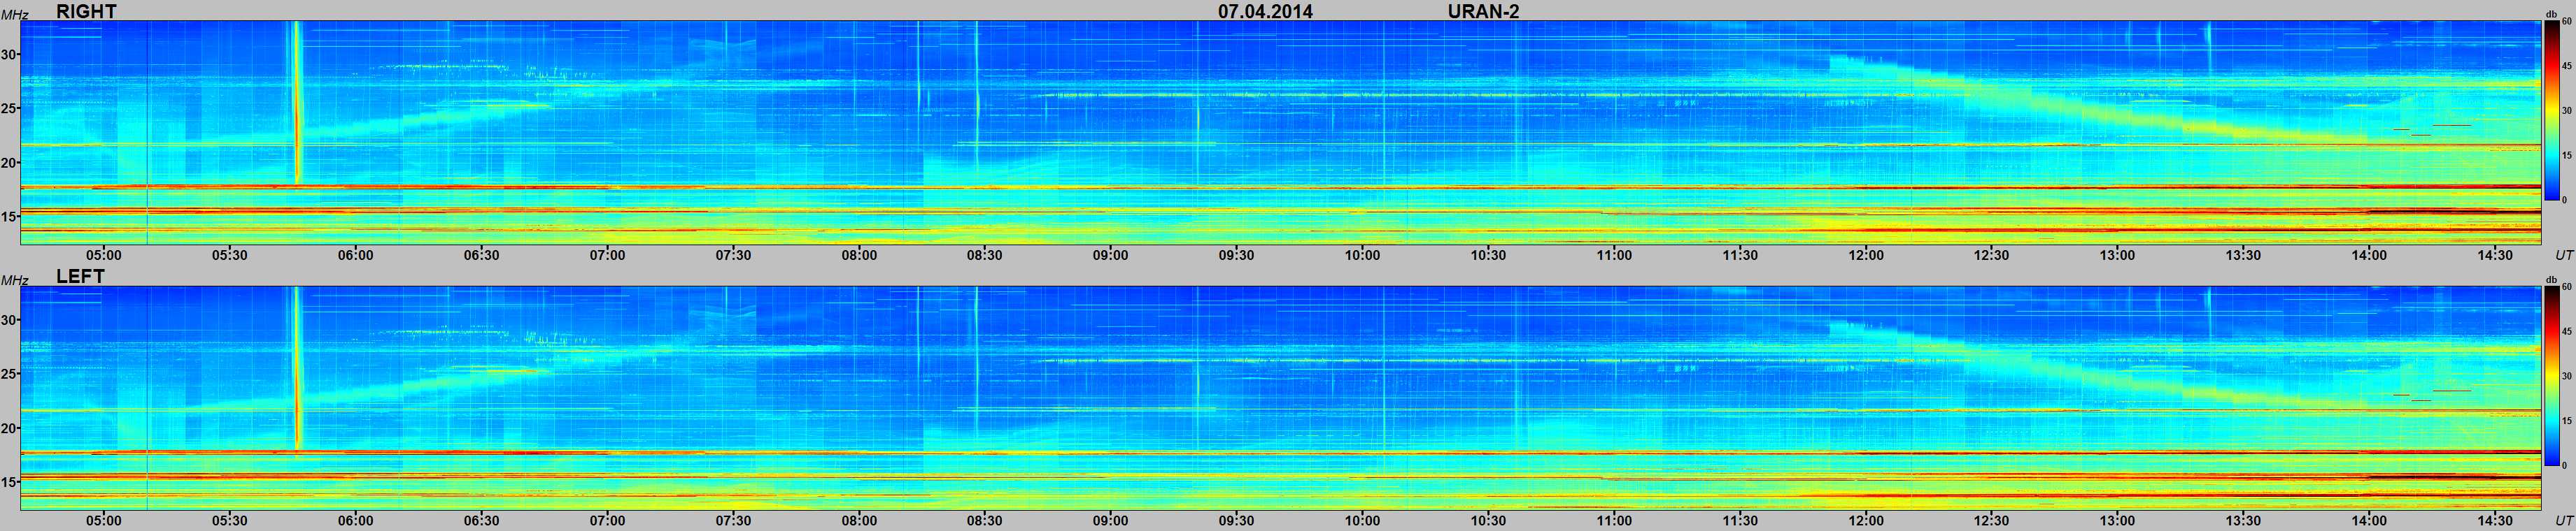Screen dimensions: 2576x531
Task: Click 09:30 time tick under RIGHT panel
Action: [x=1237, y=256]
